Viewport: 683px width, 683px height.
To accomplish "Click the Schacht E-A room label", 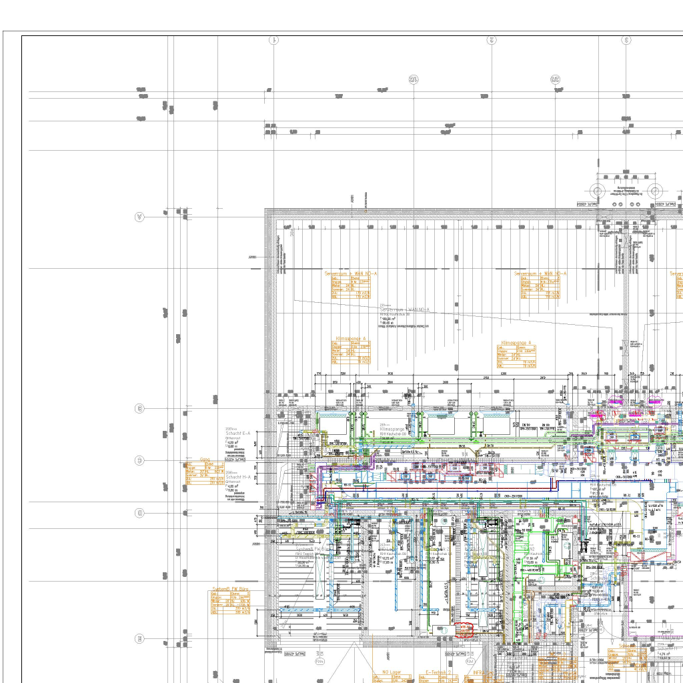I will [238, 434].
